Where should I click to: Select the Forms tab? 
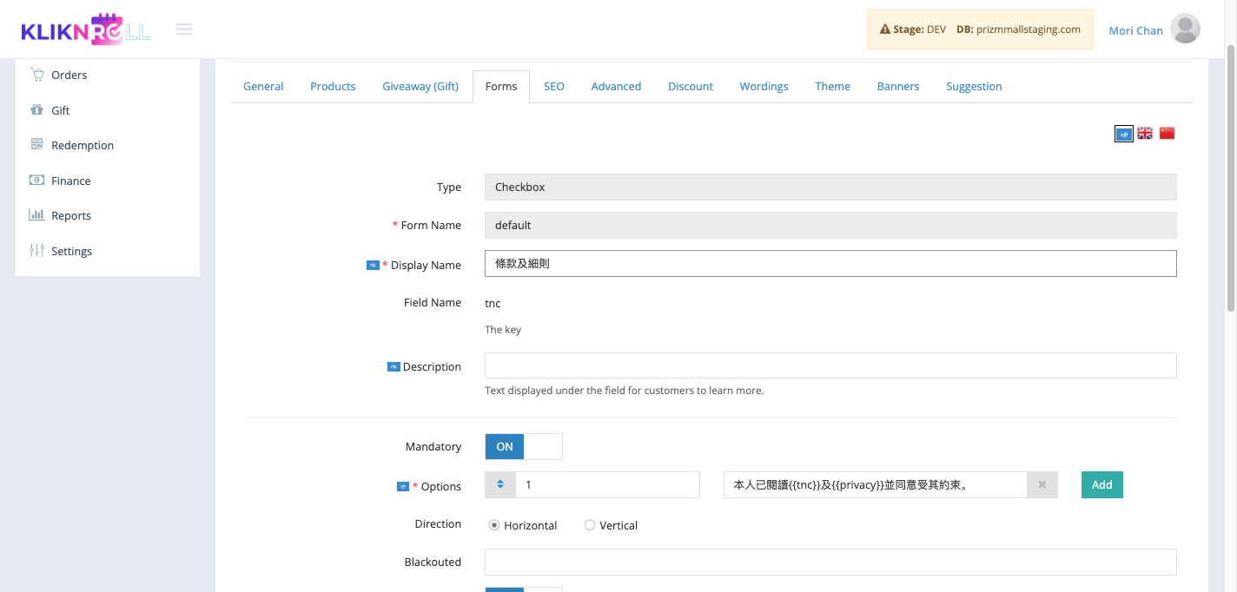pyautogui.click(x=501, y=86)
